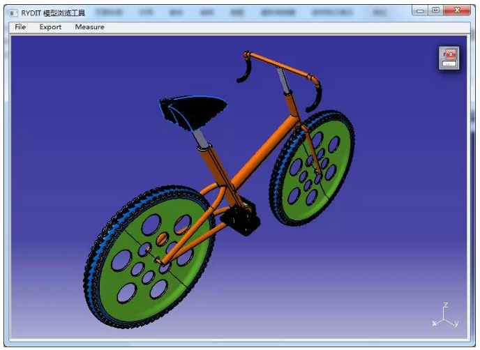Select the orange handlebar of the bike

click(280, 65)
